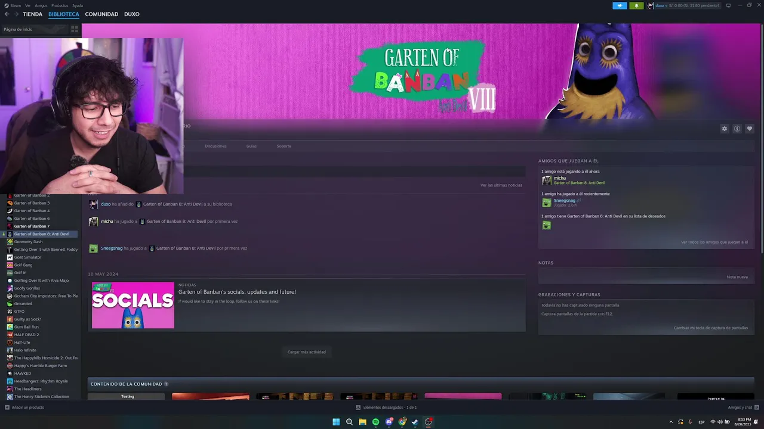Click Ver las últimas noticias link
This screenshot has height=429, width=764.
tap(501, 185)
